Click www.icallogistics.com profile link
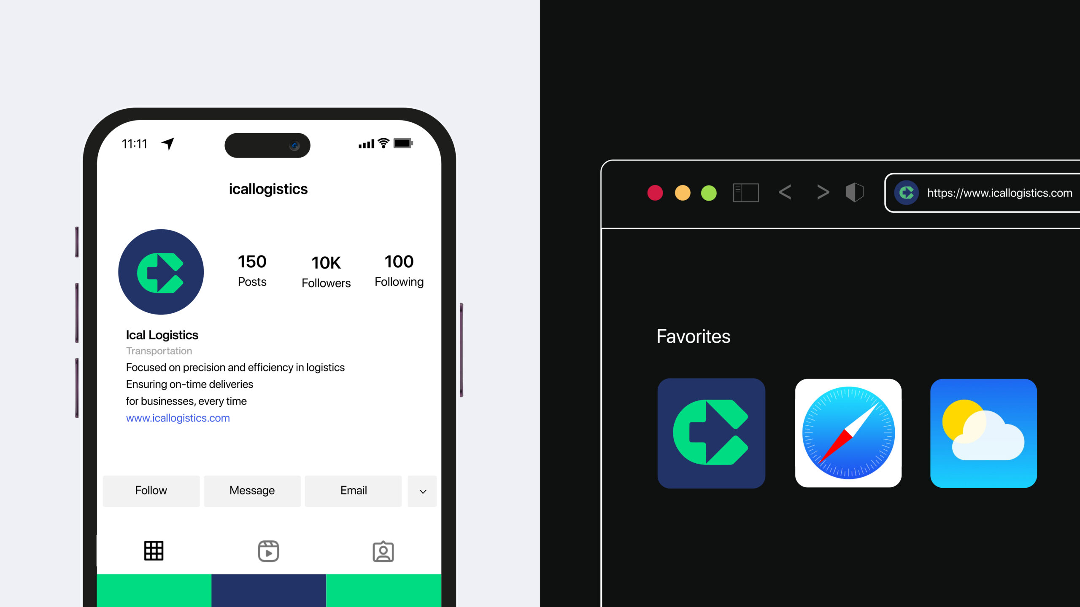The width and height of the screenshot is (1080, 607). [x=178, y=418]
